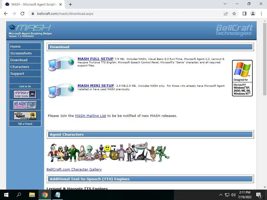Image resolution: width=267 pixels, height=200 pixels.
Task: Open the MASH Mailing List link
Action: point(90,116)
